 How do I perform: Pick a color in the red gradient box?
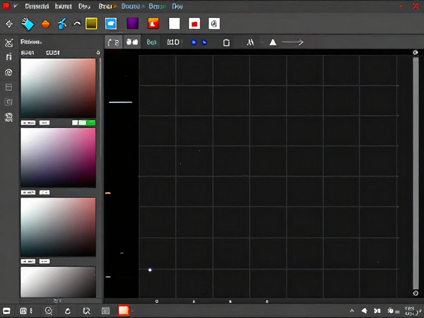tap(58, 88)
